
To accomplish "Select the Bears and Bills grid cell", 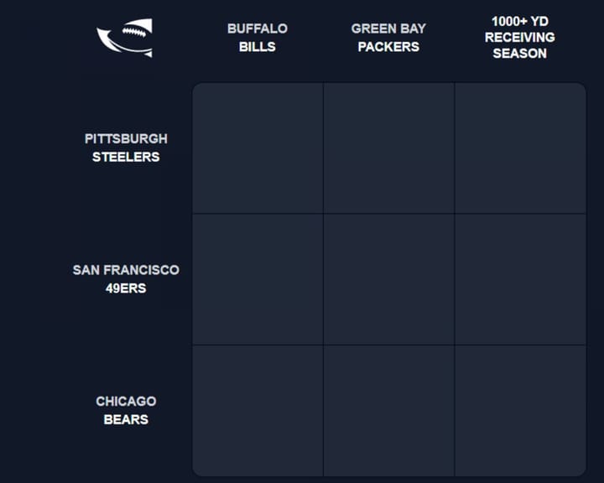I will pos(258,410).
